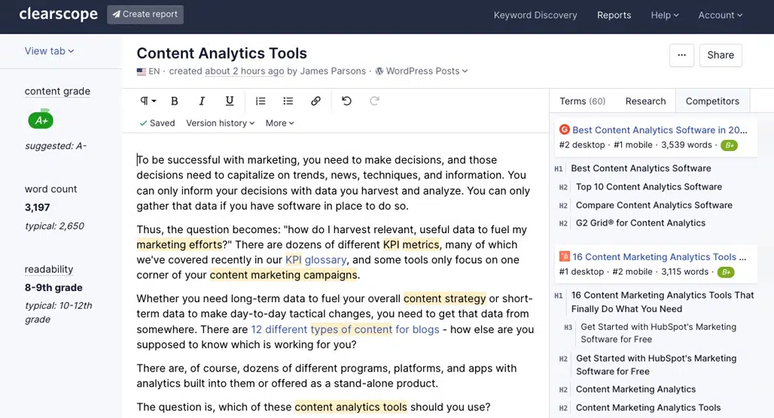Click the redo icon
Screen dimensions: 774x418
(x=375, y=101)
